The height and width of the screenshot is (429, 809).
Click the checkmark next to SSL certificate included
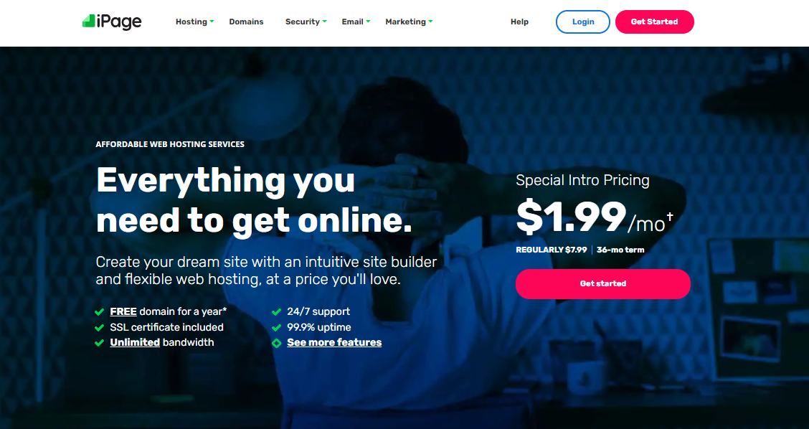tap(100, 327)
